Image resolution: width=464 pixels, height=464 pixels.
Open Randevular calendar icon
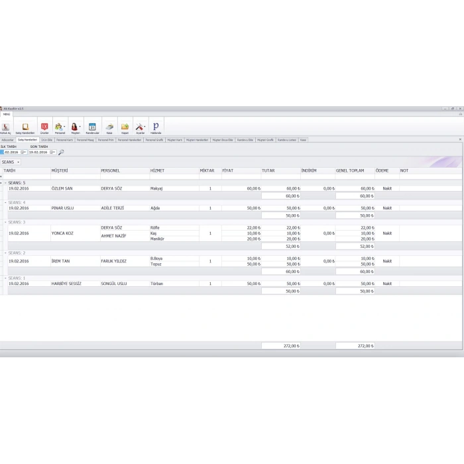92,127
